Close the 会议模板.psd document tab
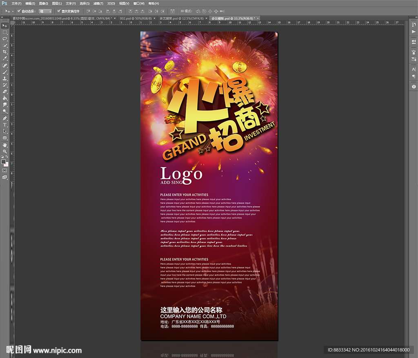This screenshot has height=358, width=418. point(258,18)
